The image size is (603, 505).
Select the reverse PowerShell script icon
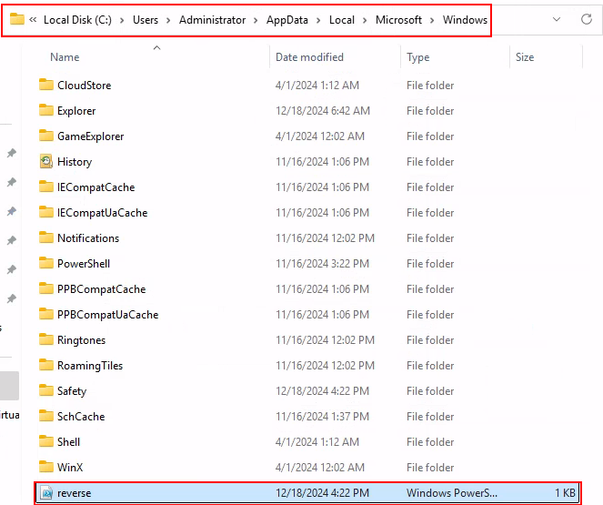(x=46, y=493)
